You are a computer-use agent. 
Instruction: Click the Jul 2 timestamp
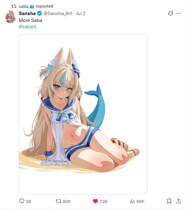point(81,14)
